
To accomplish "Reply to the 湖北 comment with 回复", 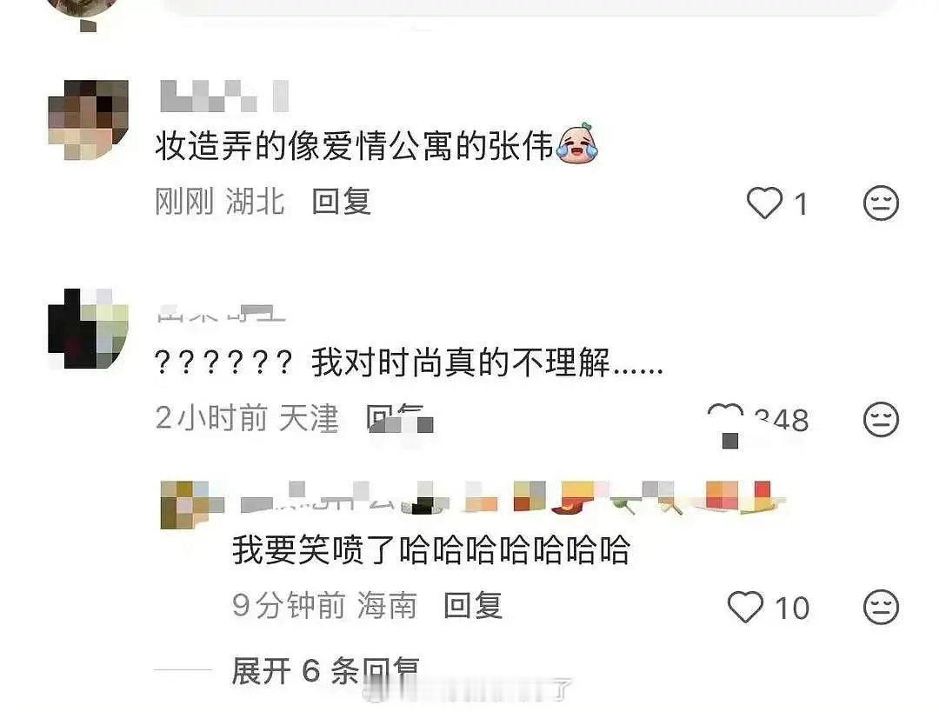I will click(342, 201).
